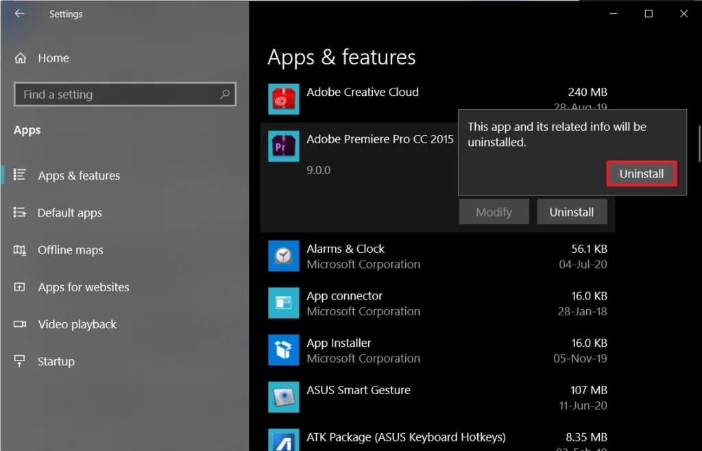
Task: Maximize the Settings window
Action: tap(649, 14)
